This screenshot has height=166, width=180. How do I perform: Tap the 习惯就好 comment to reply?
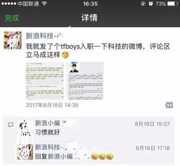click(48, 132)
